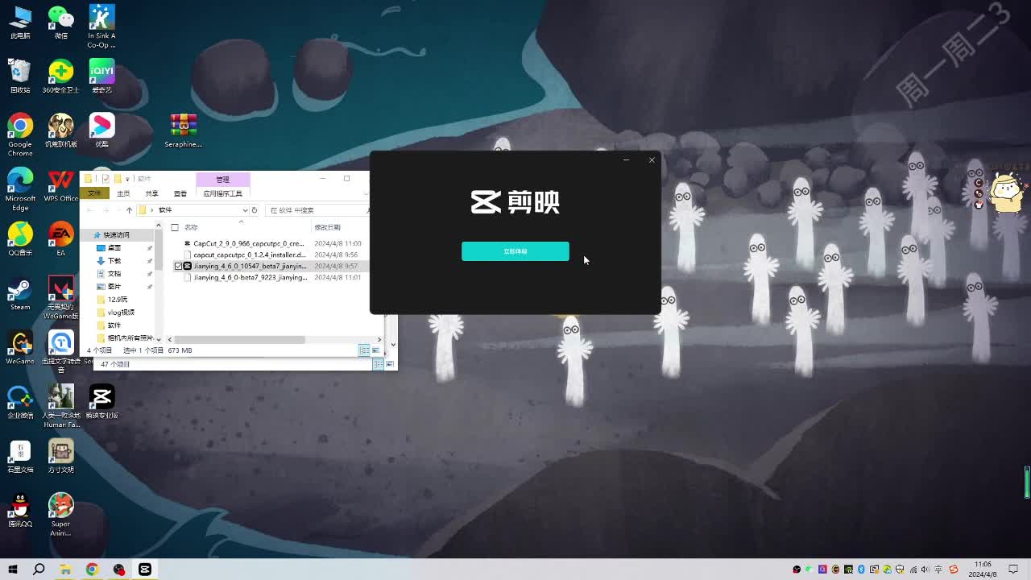Open the EA app desktop icon
The image size is (1031, 580).
coord(60,238)
